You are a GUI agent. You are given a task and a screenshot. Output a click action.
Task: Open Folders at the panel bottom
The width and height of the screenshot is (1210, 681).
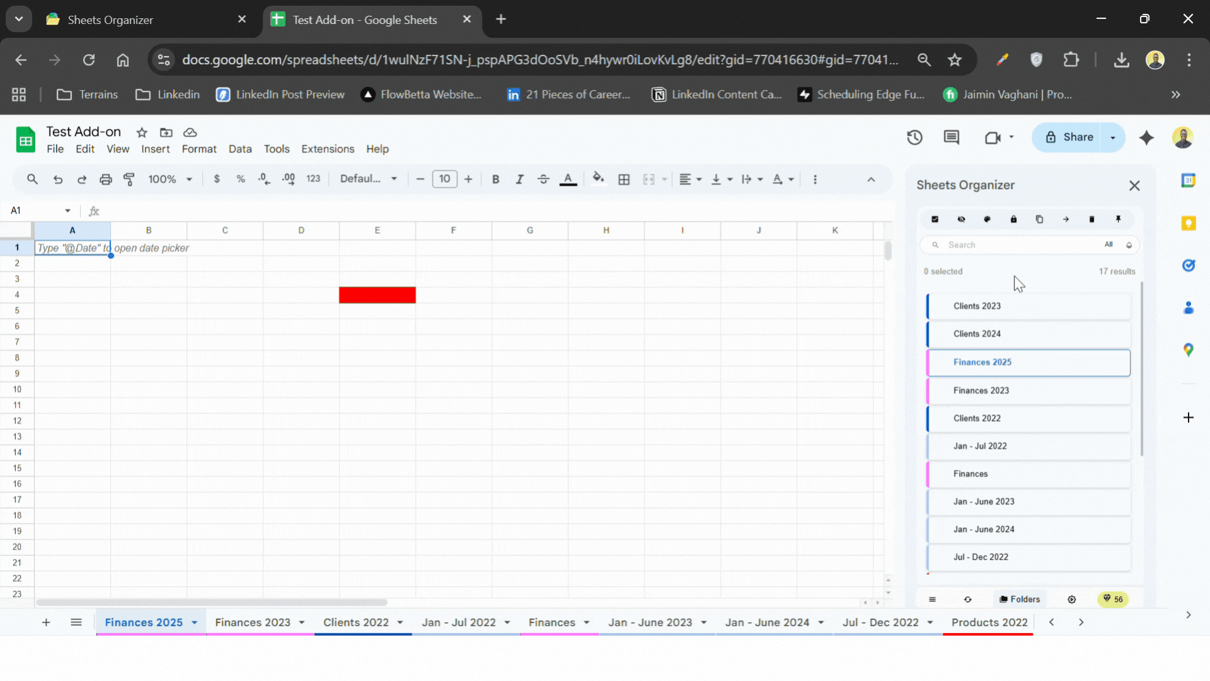coord(1020,599)
